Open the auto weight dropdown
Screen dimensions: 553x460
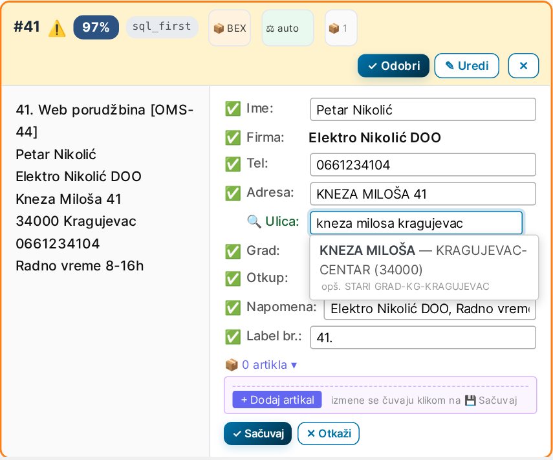coord(287,28)
